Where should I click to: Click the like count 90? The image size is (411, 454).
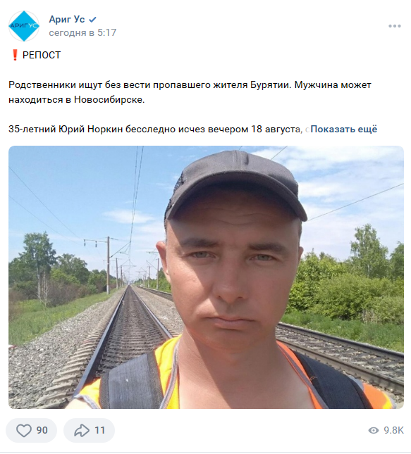[x=42, y=430]
